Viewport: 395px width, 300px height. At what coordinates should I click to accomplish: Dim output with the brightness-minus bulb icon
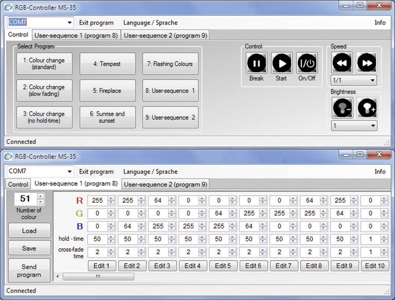tap(342, 107)
